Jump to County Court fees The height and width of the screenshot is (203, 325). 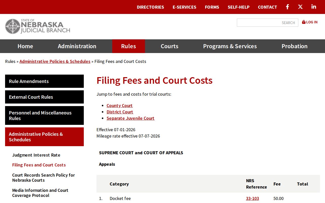coord(120,106)
